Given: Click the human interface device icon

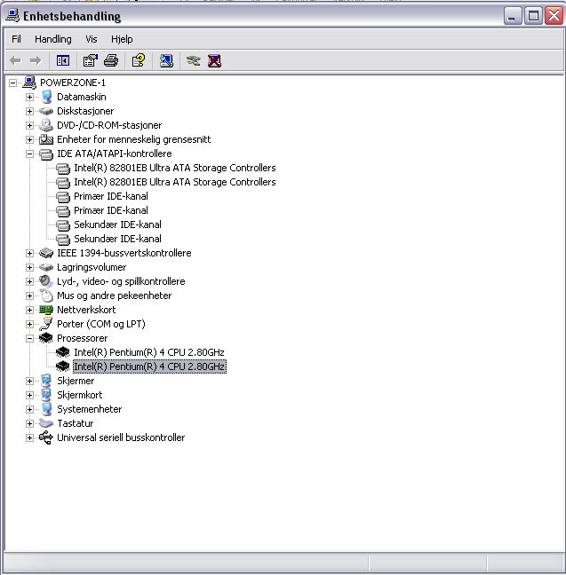Looking at the screenshot, I should point(46,139).
